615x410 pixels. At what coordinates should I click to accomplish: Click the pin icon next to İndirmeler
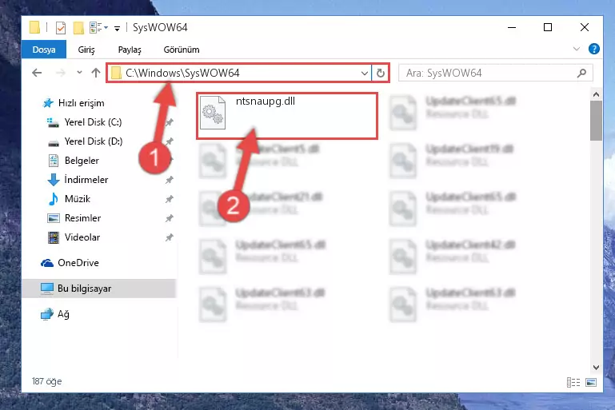(169, 180)
